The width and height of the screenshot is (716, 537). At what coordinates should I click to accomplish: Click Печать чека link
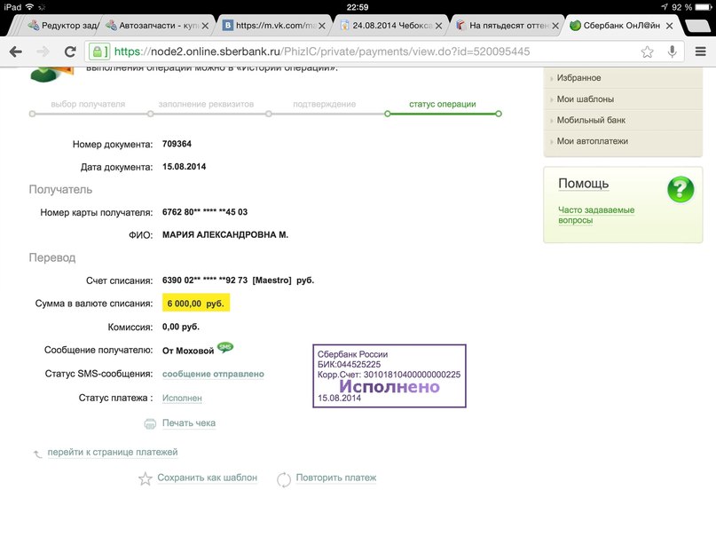pos(189,423)
